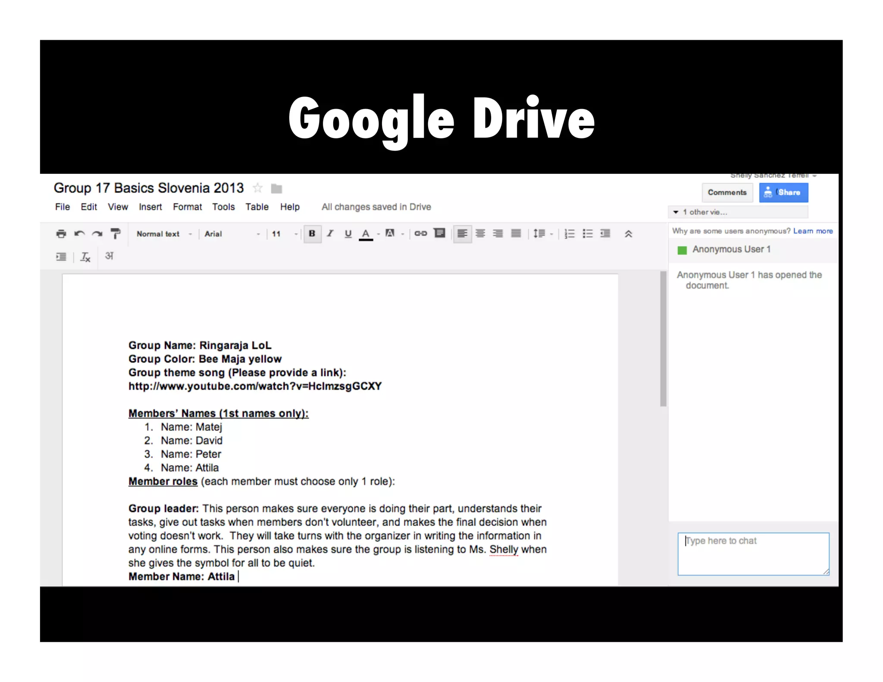This screenshot has height=682, width=883.
Task: Expand the 1 other viewer dropdown
Action: click(x=738, y=212)
